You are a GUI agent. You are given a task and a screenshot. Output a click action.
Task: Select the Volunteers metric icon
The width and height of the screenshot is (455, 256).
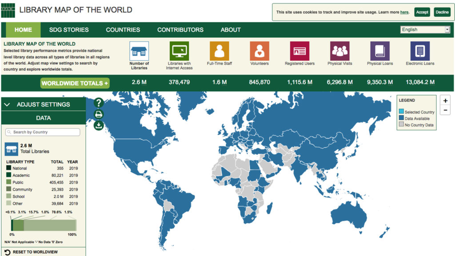(x=259, y=51)
